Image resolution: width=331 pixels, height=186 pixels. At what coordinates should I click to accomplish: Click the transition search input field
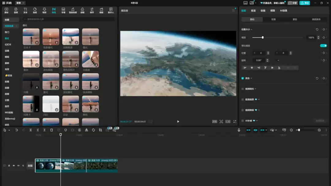click(x=69, y=19)
